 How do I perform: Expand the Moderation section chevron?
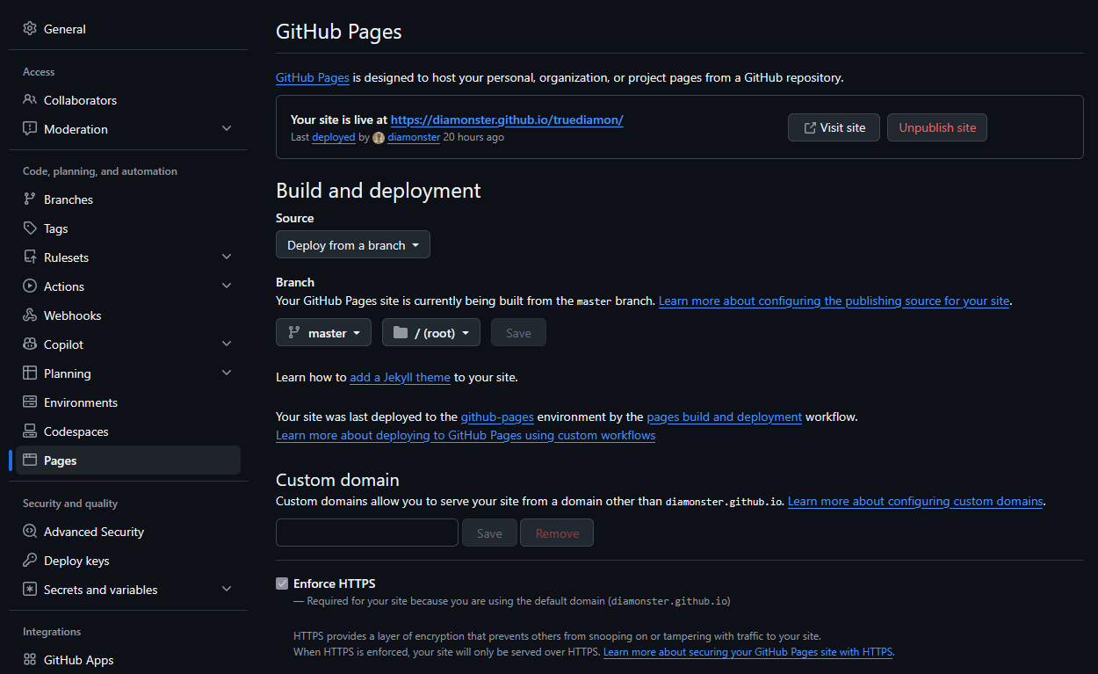227,129
